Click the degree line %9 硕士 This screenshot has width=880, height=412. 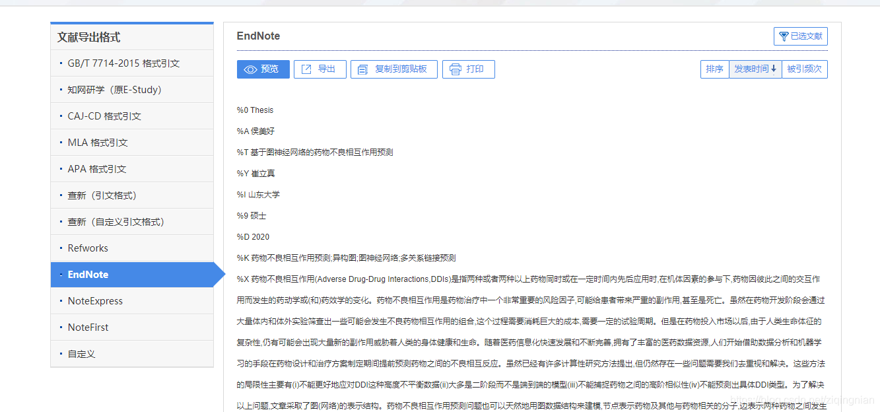(252, 216)
